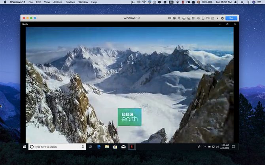This screenshot has width=265, height=165.
Task: Open the Window menu
Action: [83, 2]
